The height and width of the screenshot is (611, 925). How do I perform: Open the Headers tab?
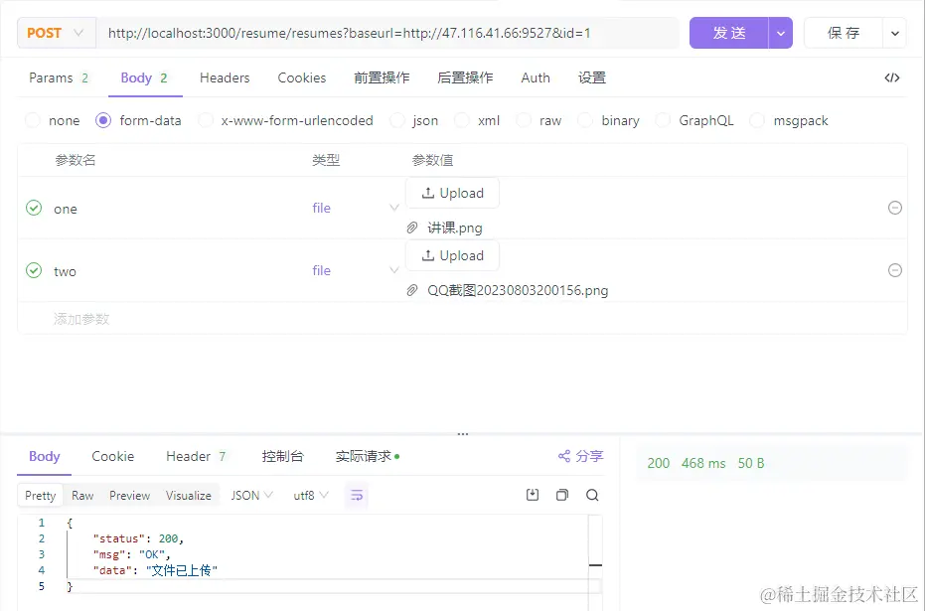click(225, 77)
